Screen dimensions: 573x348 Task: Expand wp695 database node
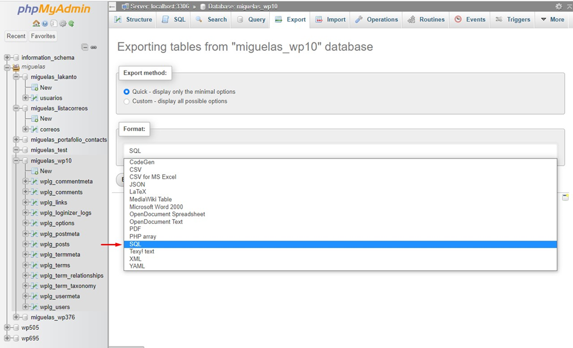click(x=7, y=338)
